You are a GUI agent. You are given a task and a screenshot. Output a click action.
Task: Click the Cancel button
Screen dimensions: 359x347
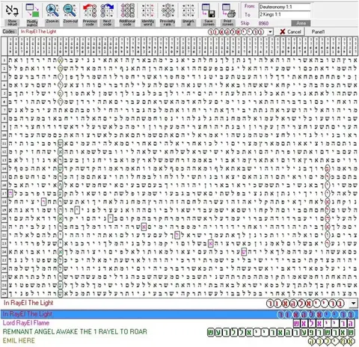point(290,31)
